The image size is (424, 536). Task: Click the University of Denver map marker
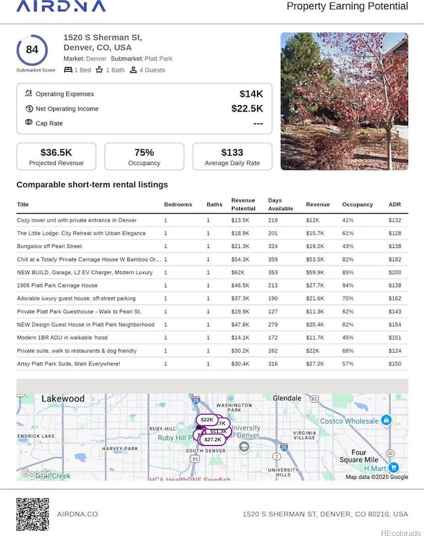coord(243,447)
